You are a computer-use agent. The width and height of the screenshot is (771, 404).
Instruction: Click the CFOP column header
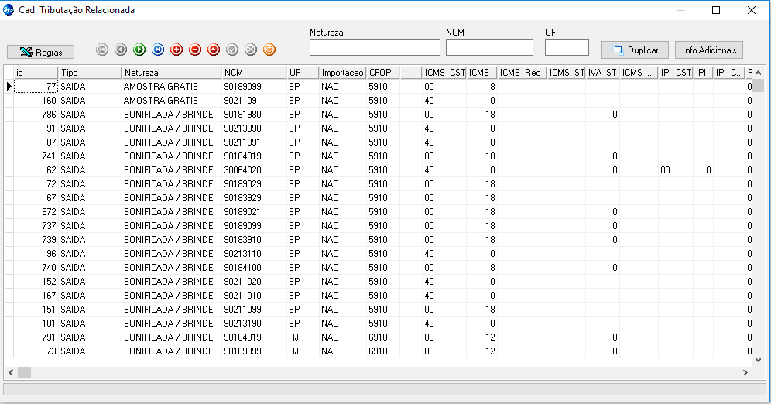382,72
